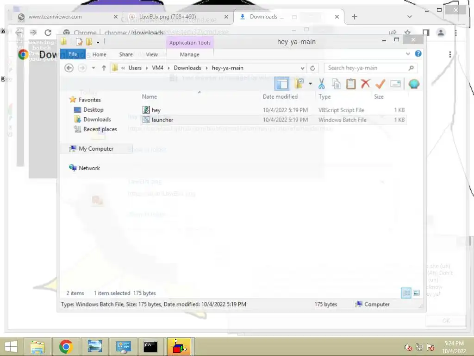Open File Explorer from taskbar
The image size is (474, 356).
37,347
